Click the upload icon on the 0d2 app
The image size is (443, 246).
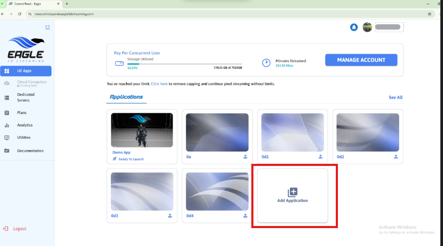[x=395, y=156]
